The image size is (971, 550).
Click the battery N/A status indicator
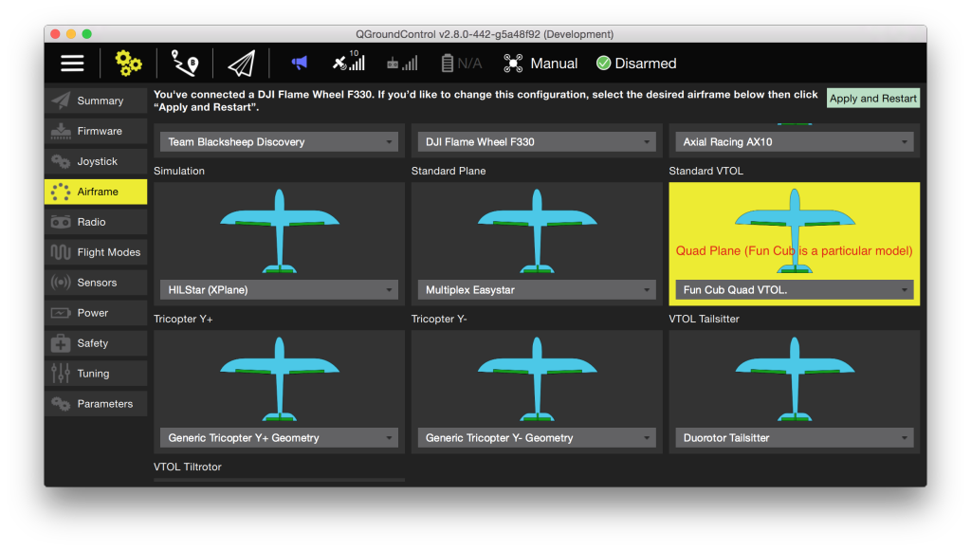[x=459, y=63]
